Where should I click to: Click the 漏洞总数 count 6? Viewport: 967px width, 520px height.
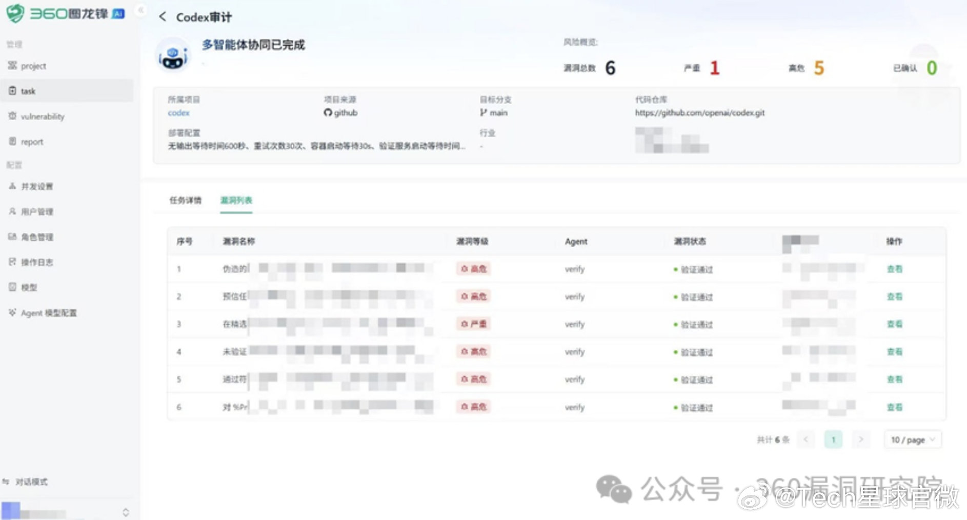[610, 68]
